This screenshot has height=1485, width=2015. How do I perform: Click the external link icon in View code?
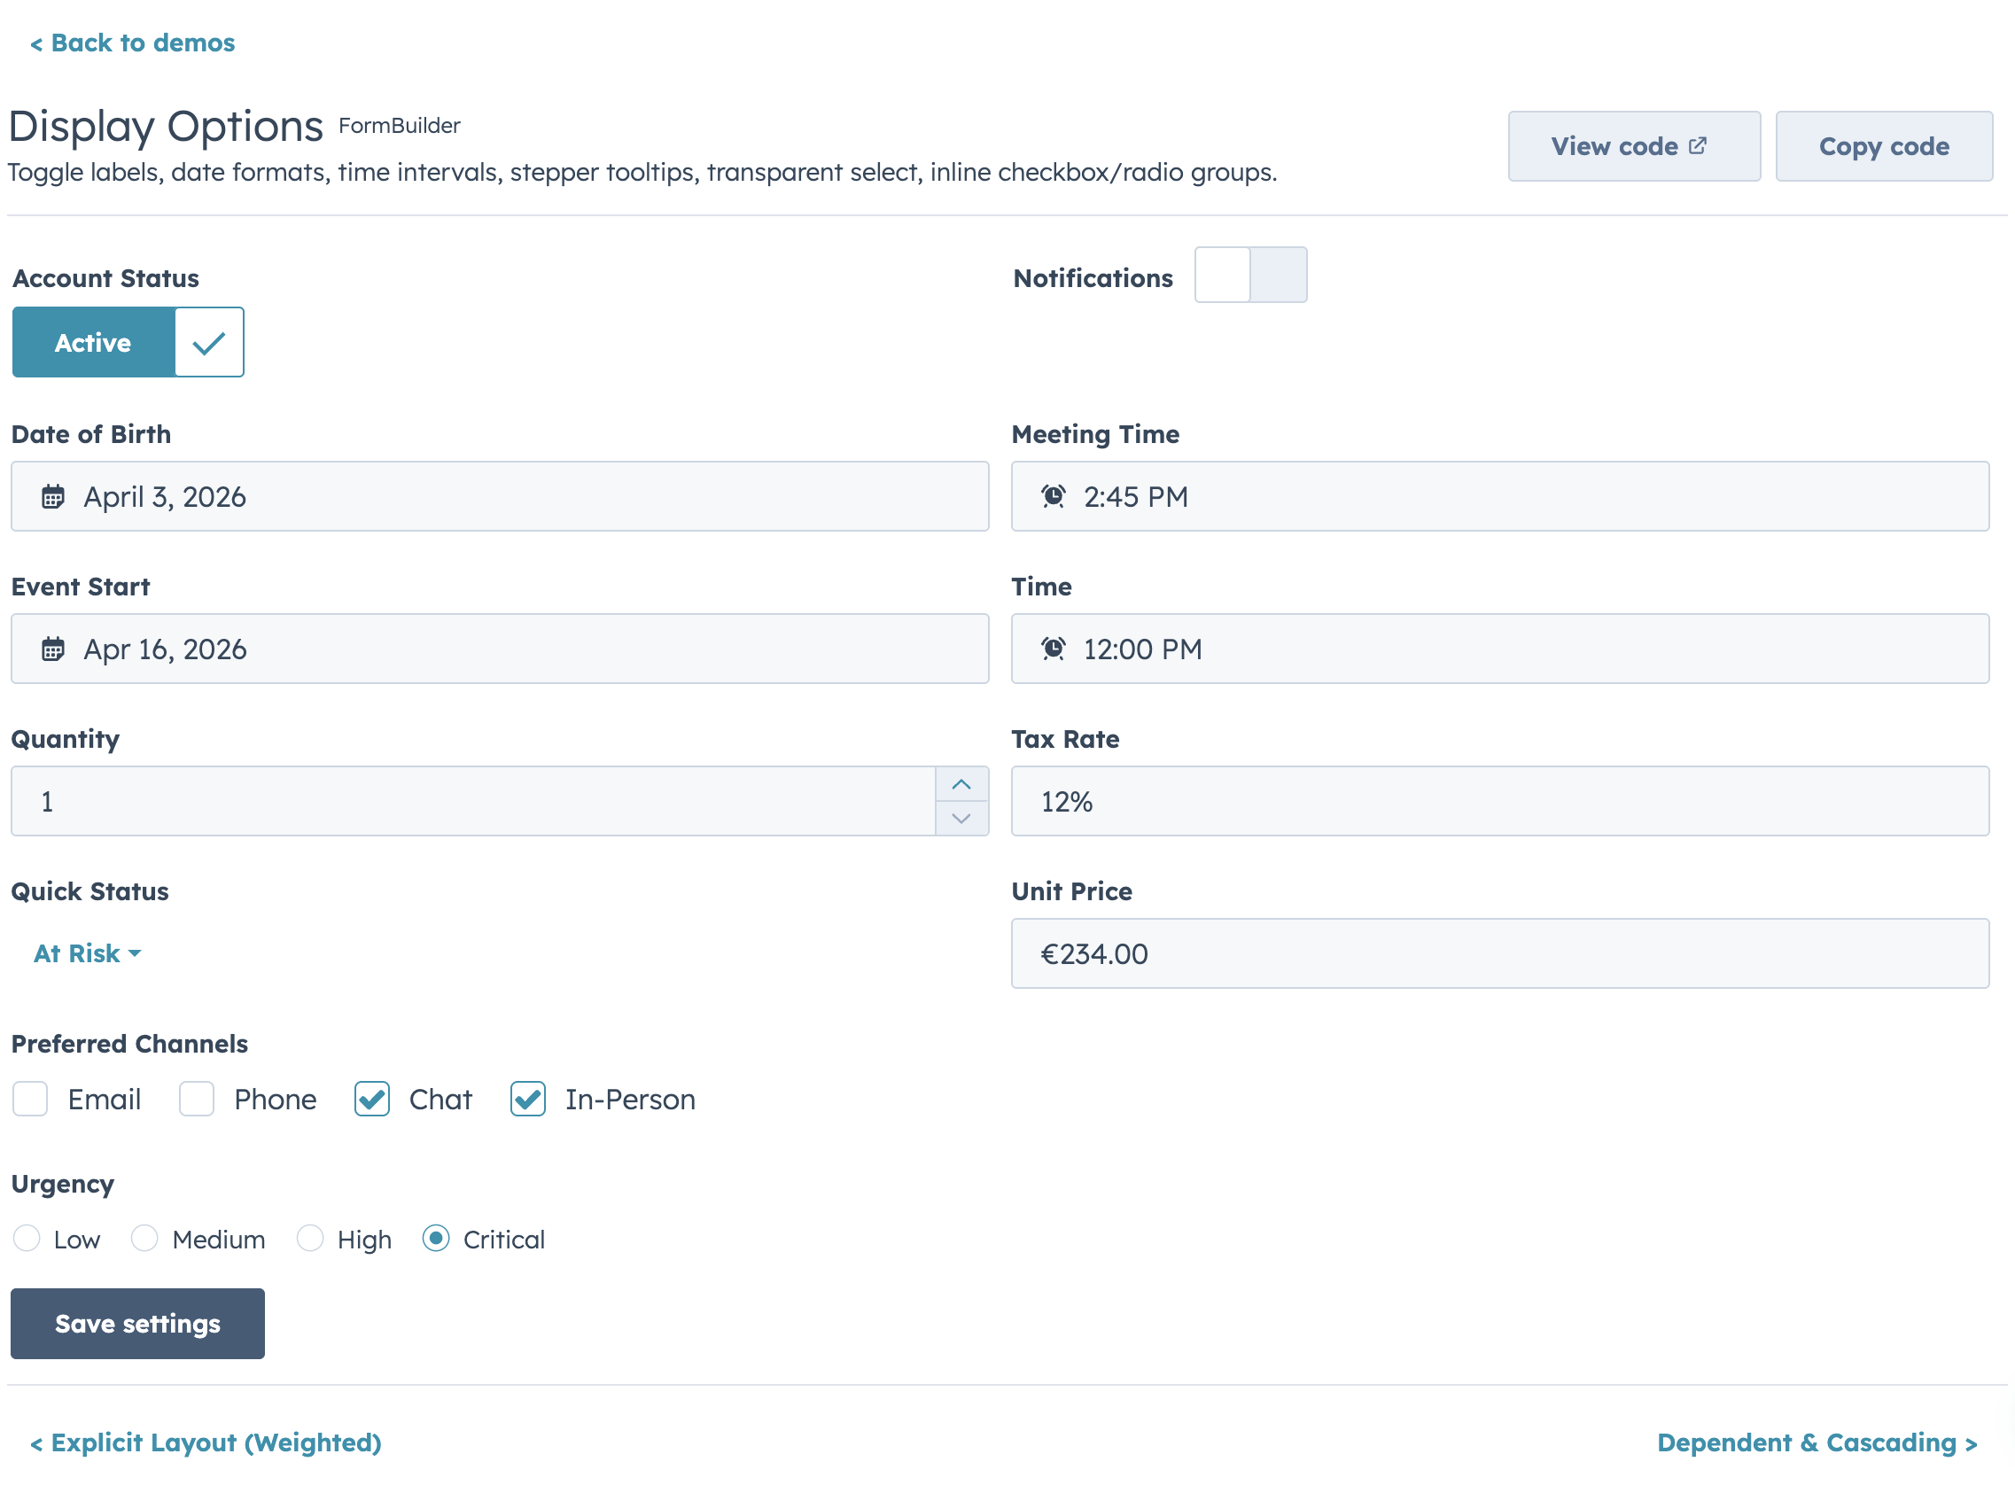(x=1697, y=145)
